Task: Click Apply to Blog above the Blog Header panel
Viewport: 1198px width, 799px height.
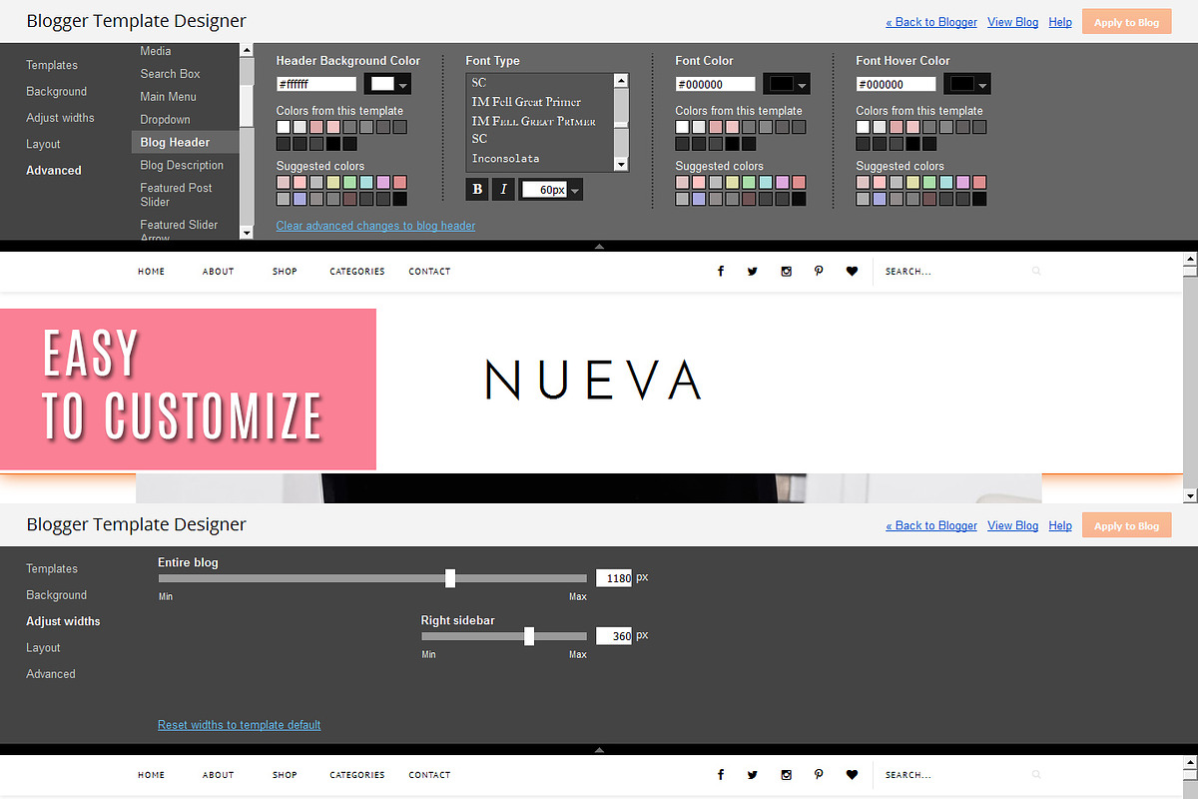Action: point(1126,22)
